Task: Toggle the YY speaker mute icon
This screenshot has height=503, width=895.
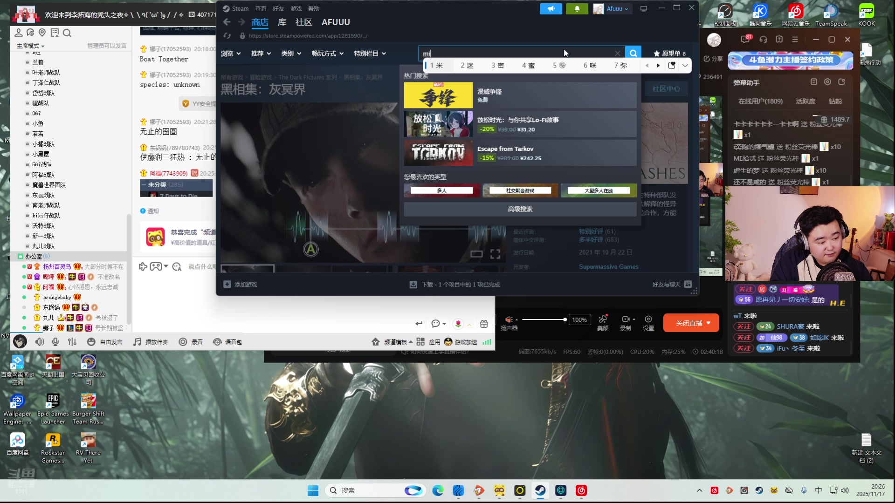Action: point(40,342)
